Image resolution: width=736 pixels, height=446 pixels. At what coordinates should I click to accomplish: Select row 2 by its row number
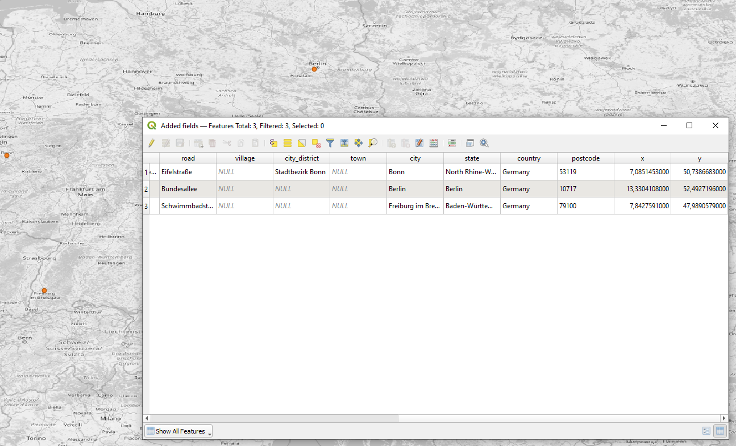tap(146, 189)
